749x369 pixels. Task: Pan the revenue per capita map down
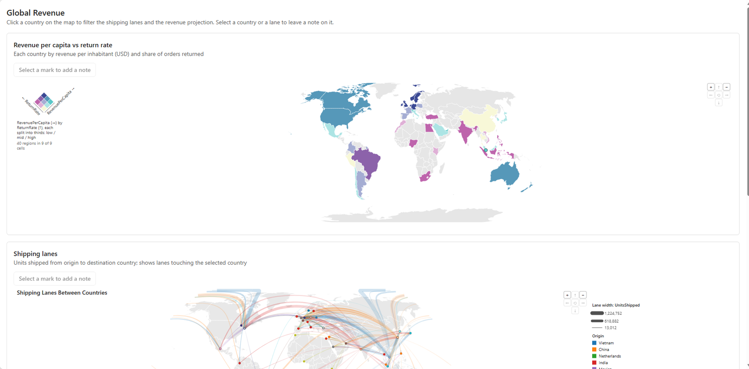tap(719, 103)
